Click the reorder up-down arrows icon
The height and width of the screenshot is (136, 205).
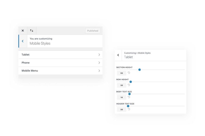[31, 31]
